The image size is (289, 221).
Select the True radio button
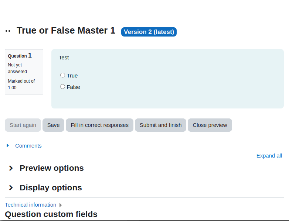click(x=63, y=75)
